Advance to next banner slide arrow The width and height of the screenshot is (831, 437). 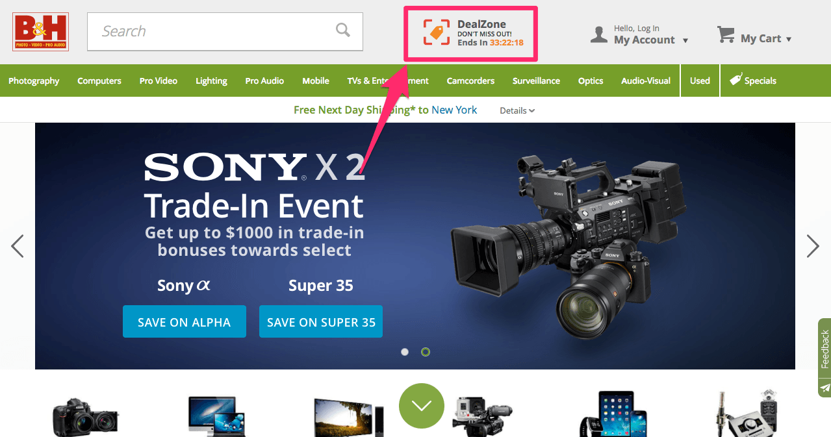pyautogui.click(x=813, y=245)
